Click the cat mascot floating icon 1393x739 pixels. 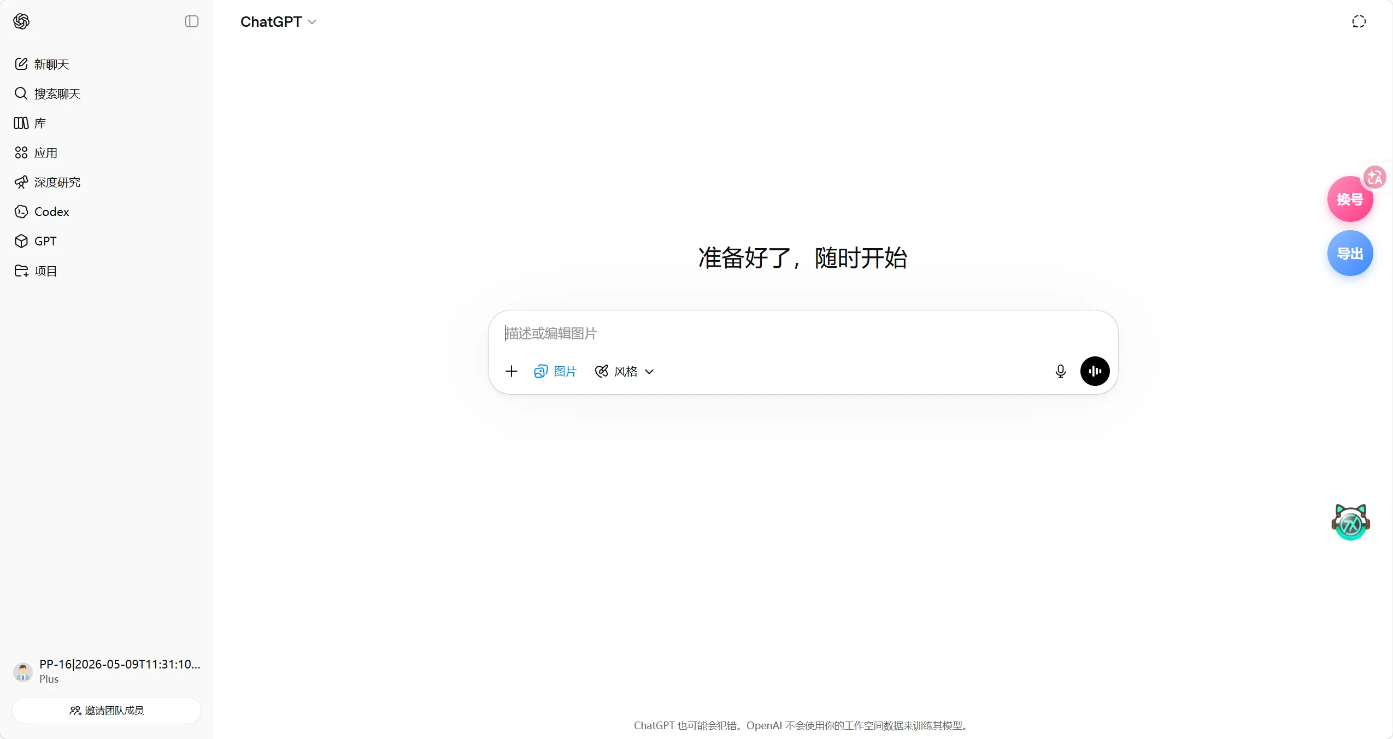pos(1351,522)
